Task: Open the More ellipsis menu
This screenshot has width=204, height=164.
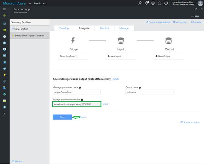Action: [195, 16]
